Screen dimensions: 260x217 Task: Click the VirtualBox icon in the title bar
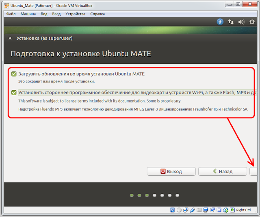coord(6,6)
